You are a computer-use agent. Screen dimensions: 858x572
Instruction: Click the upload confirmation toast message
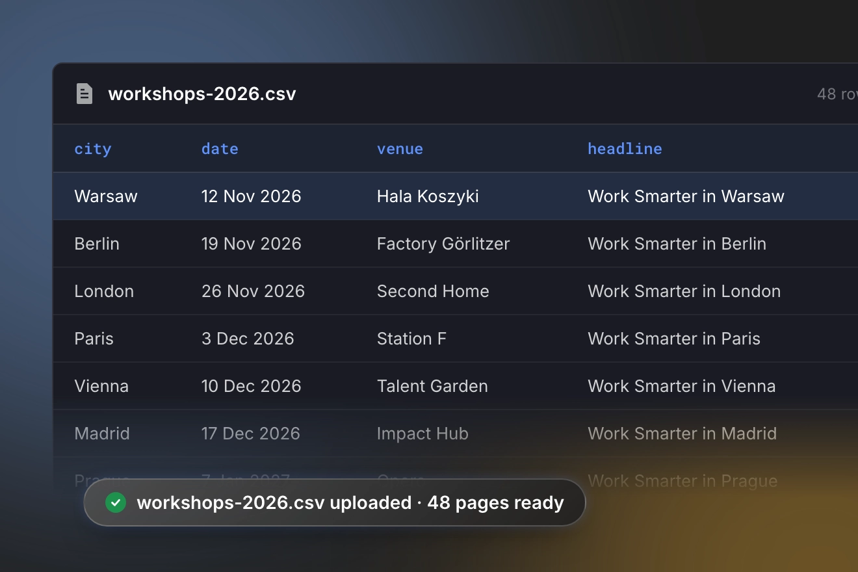point(335,502)
